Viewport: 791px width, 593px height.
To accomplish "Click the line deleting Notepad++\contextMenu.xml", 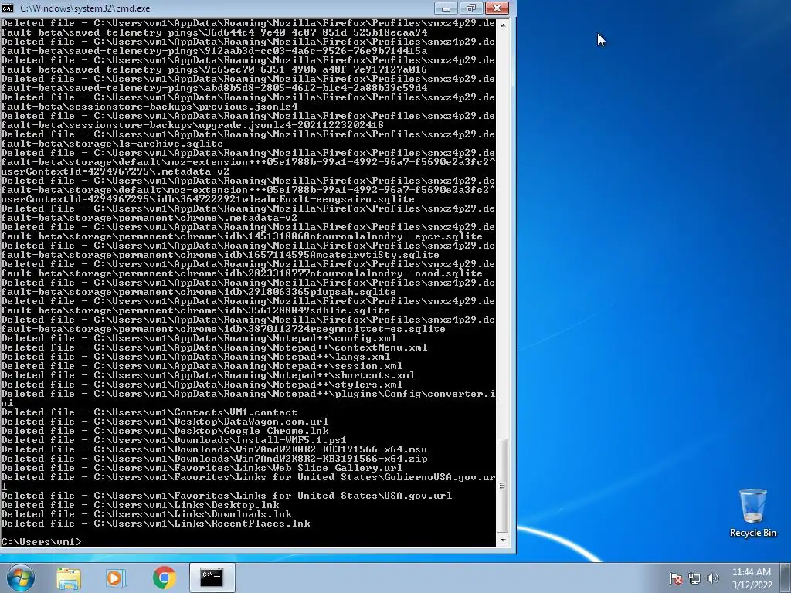I will (x=214, y=347).
